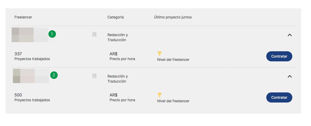Click the trophy icon in the second row
The height and width of the screenshot is (126, 311).
click(x=159, y=95)
